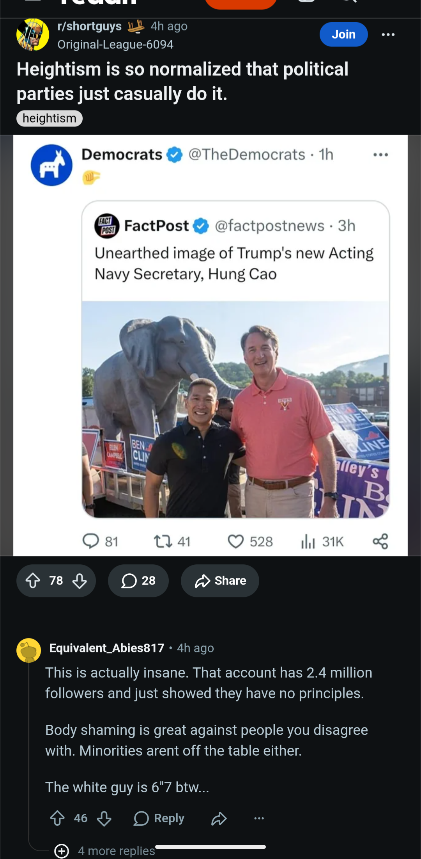
Task: Select the heightism flair tag
Action: coord(50,118)
